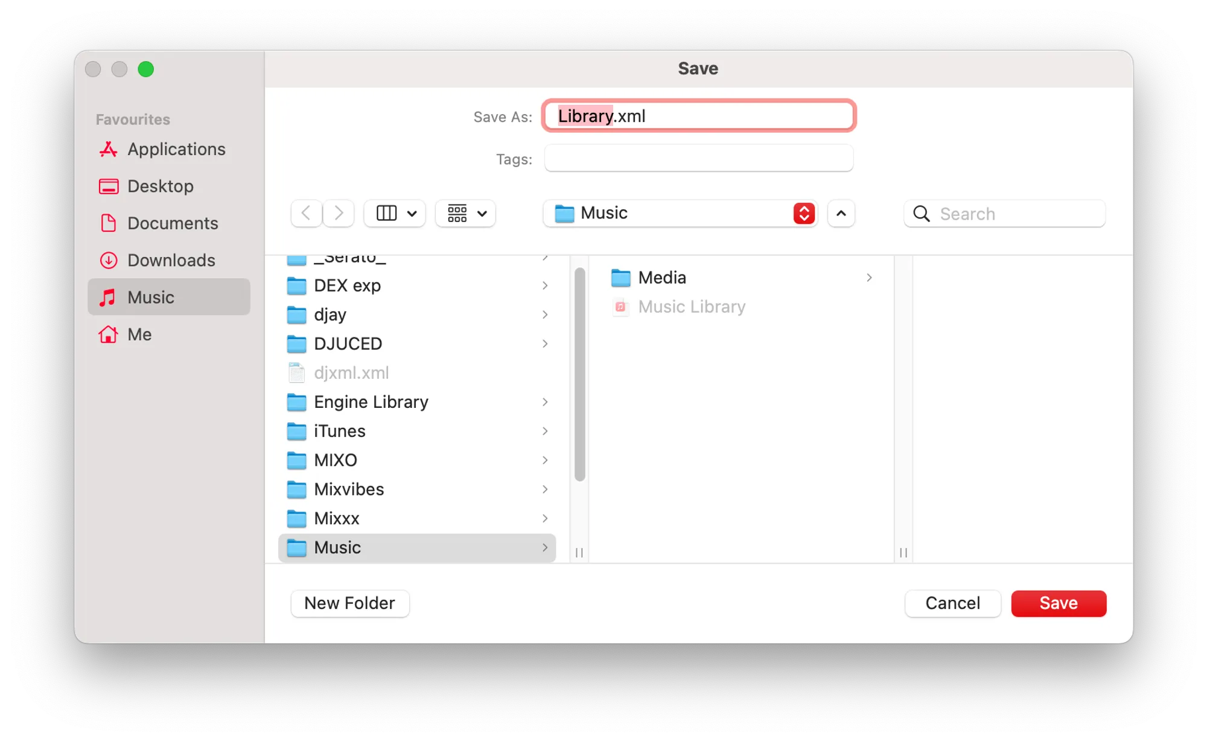This screenshot has height=741, width=1207.
Task: Click the forward navigation arrow
Action: [339, 213]
